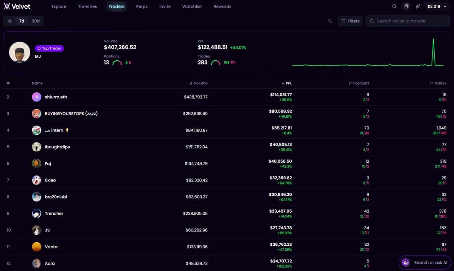Sort table by Positions column
This screenshot has width=454, height=271.
coord(359,83)
